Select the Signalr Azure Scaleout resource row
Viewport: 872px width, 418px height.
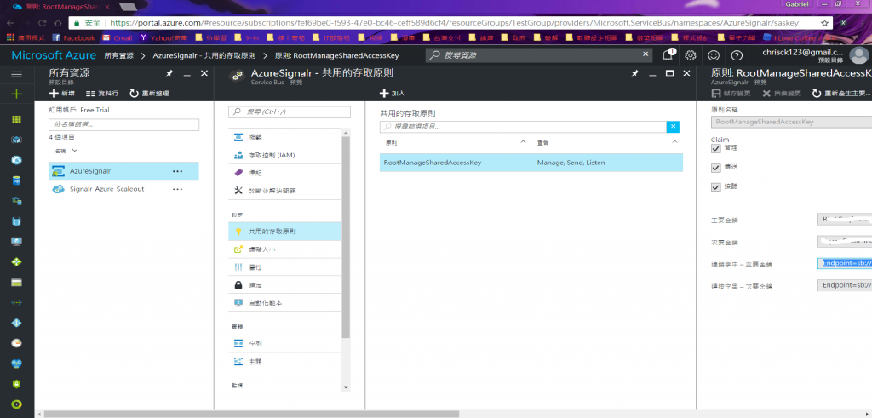point(123,189)
